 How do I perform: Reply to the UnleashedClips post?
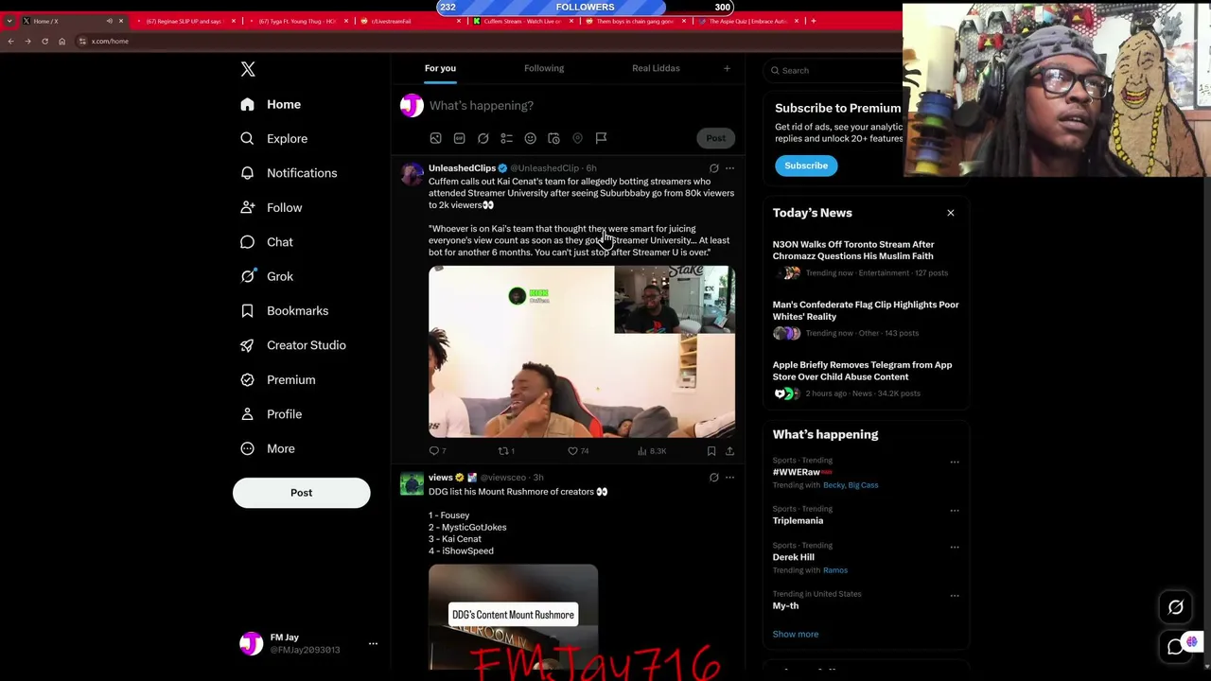click(437, 451)
